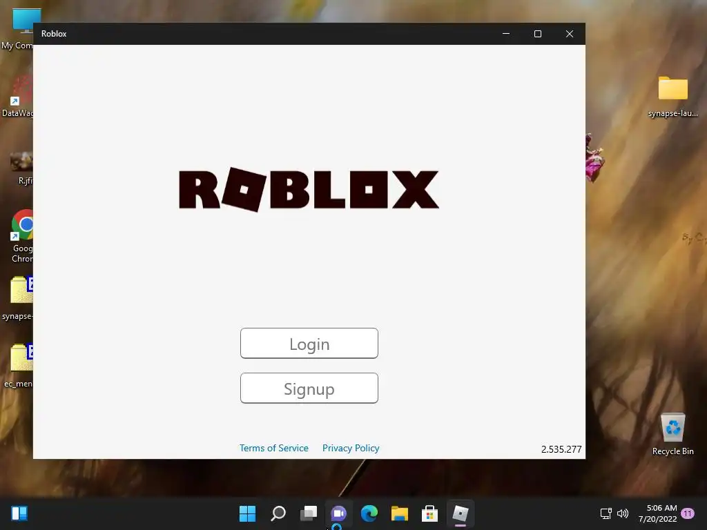Screen dimensions: 707x530
Task: Open Task View in taskbar
Action: (x=309, y=513)
